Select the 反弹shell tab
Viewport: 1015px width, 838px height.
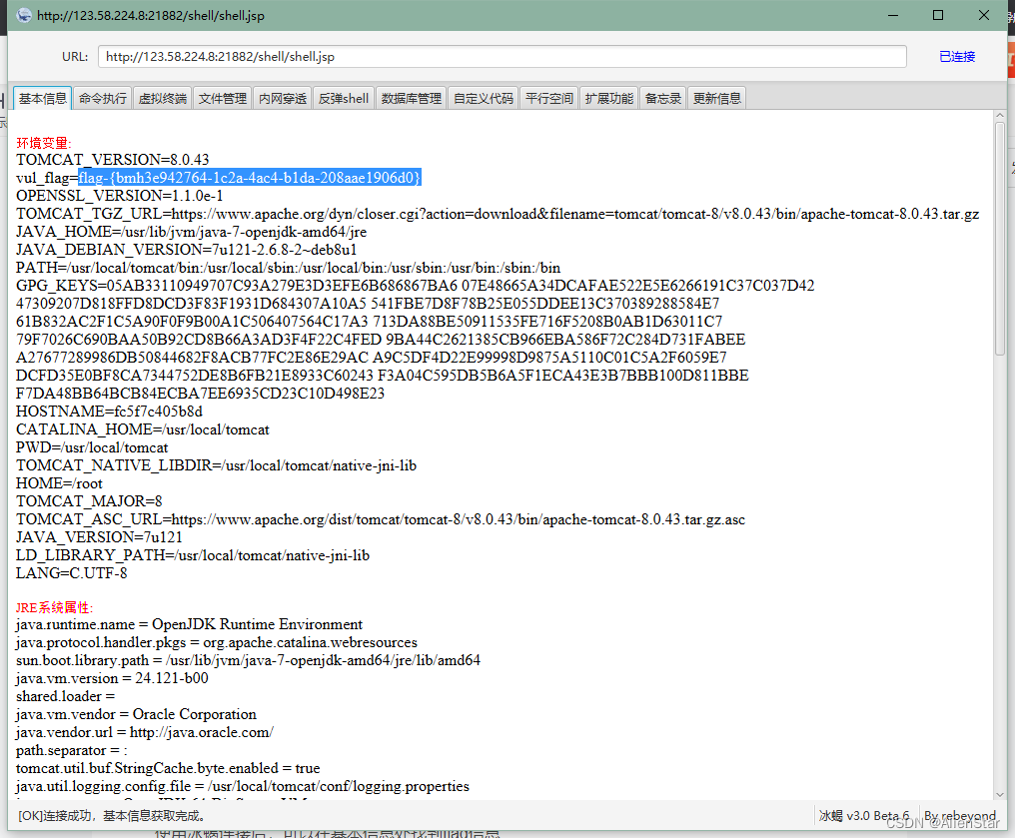[344, 98]
